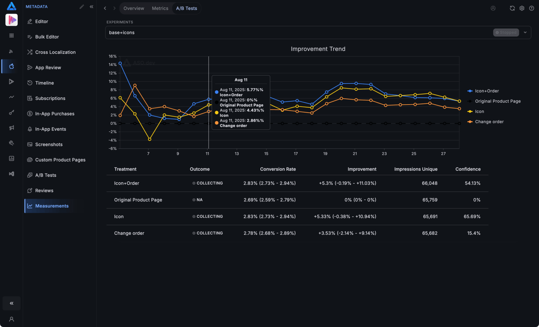Viewport: 539px width, 327px height.
Task: Switch to the Metrics tab
Action: (160, 8)
